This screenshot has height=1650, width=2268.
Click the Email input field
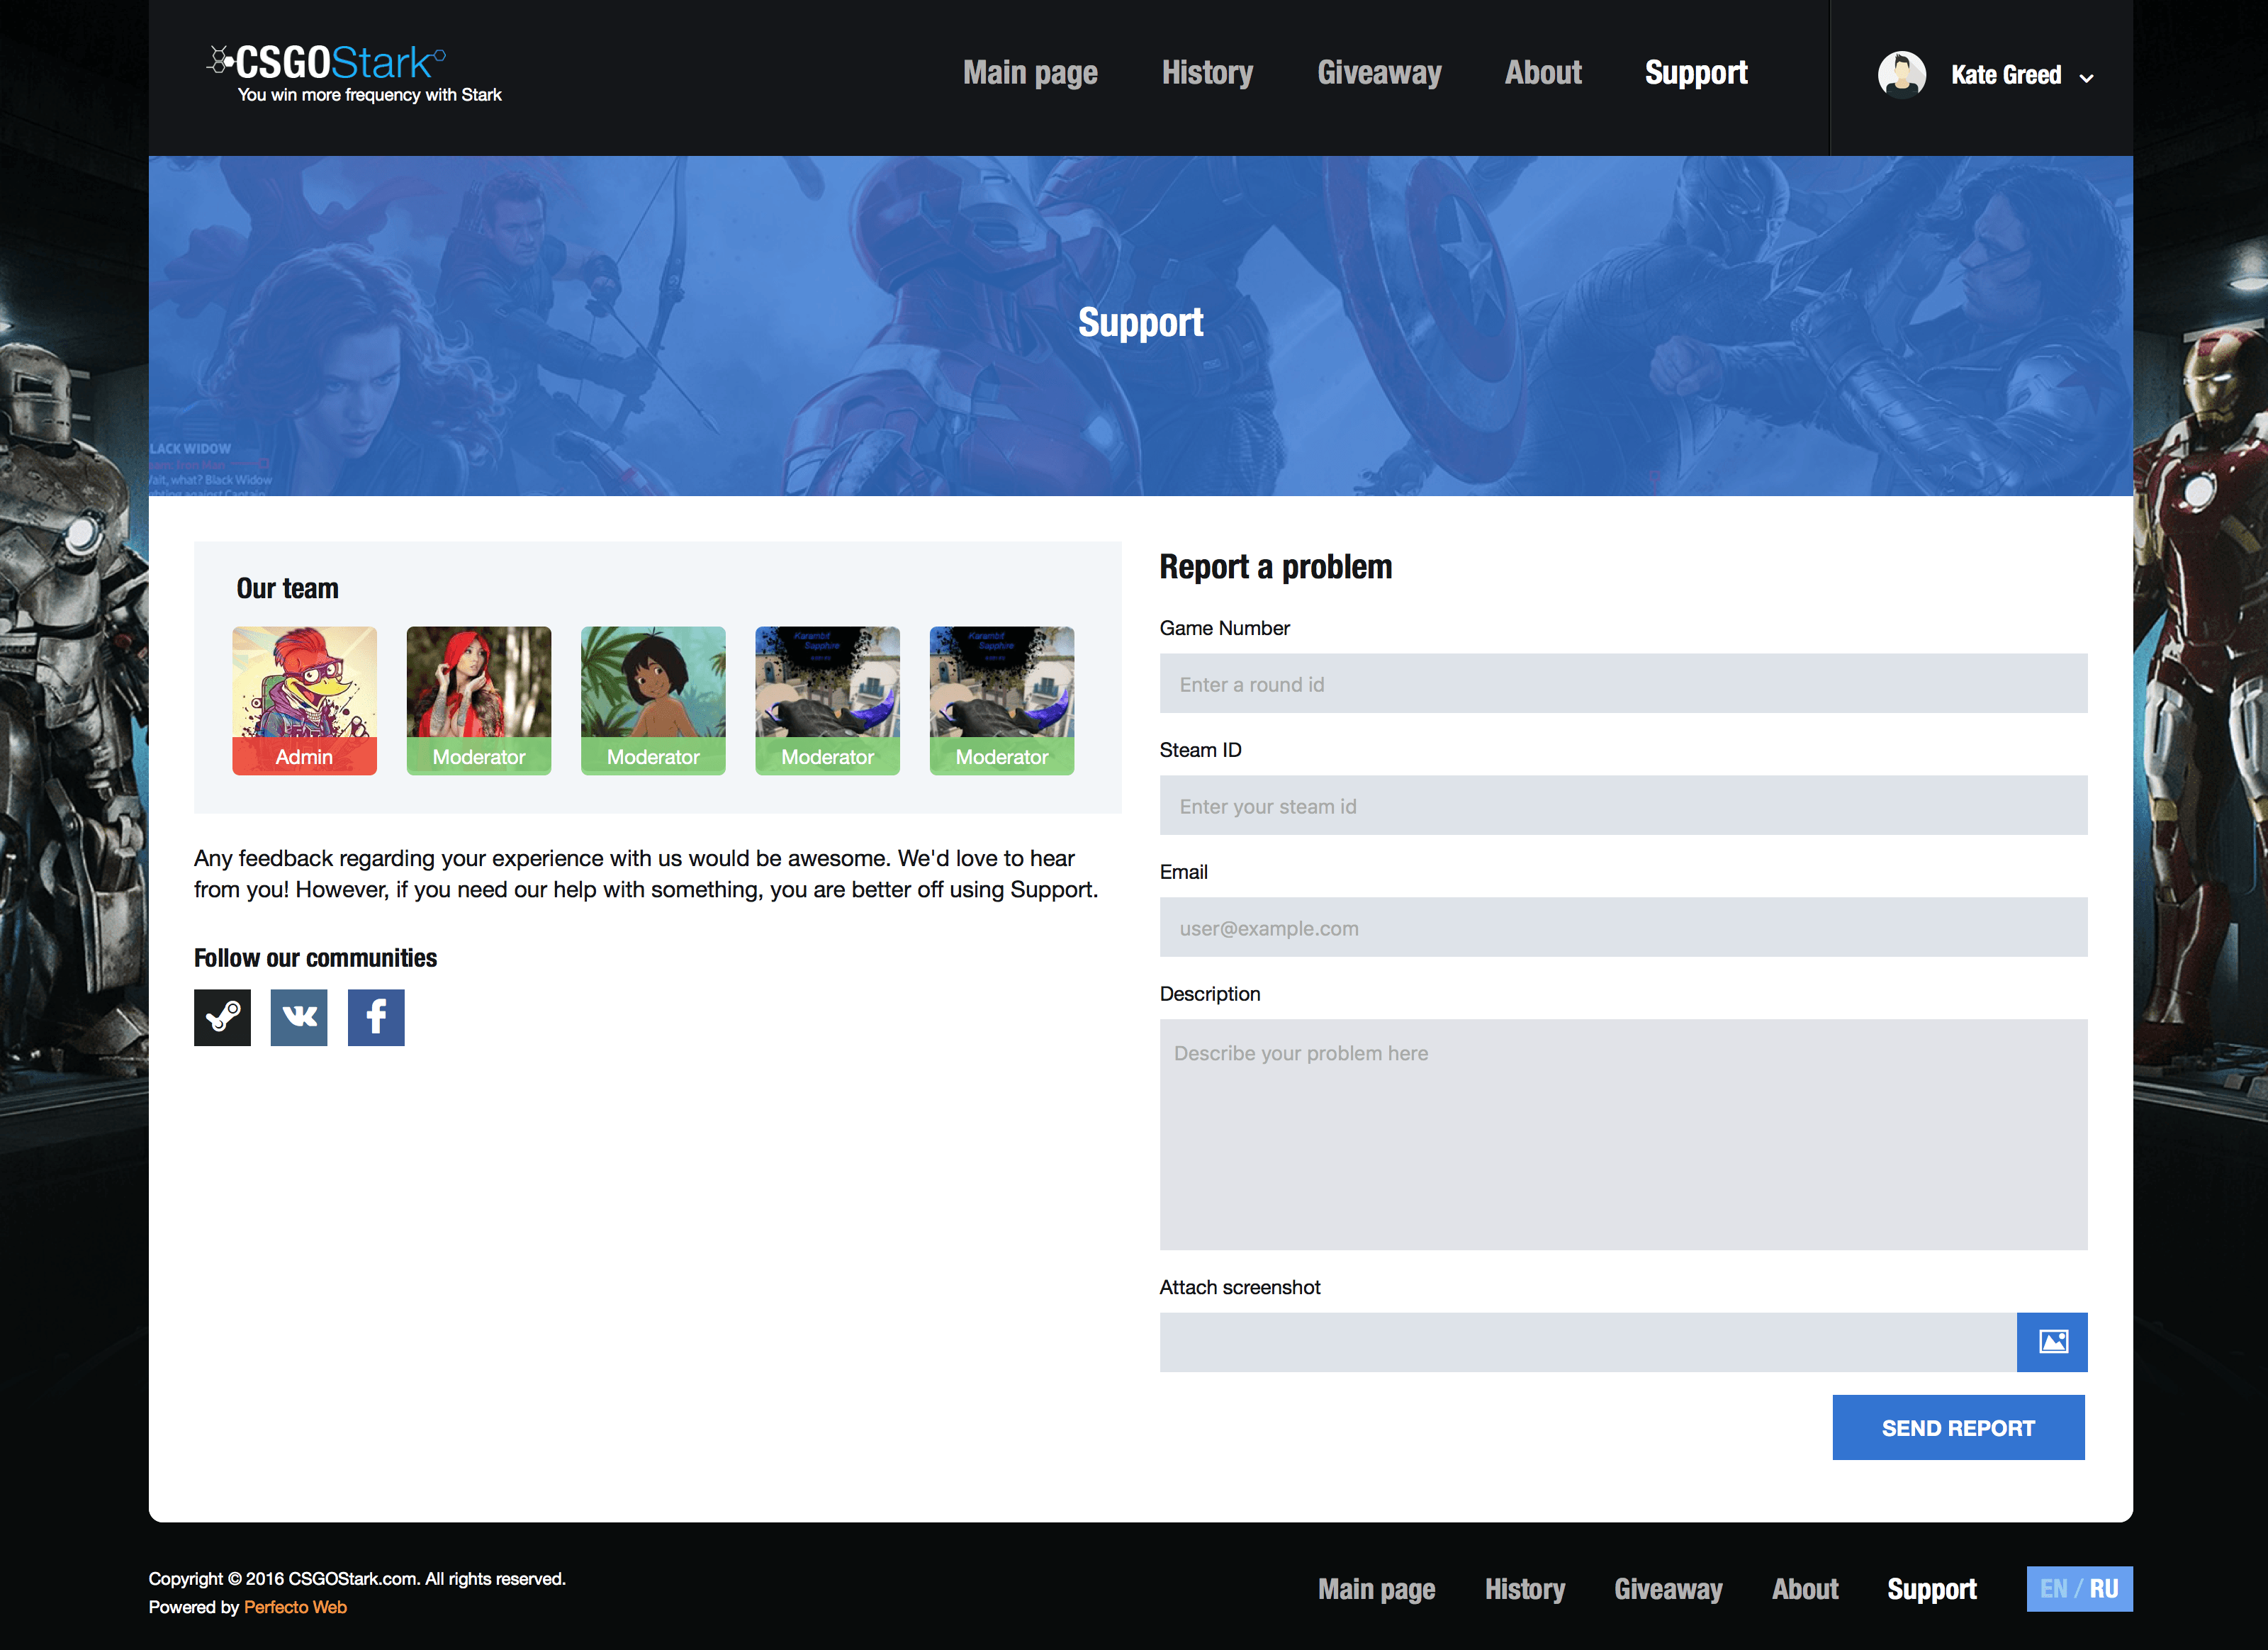click(x=1623, y=928)
